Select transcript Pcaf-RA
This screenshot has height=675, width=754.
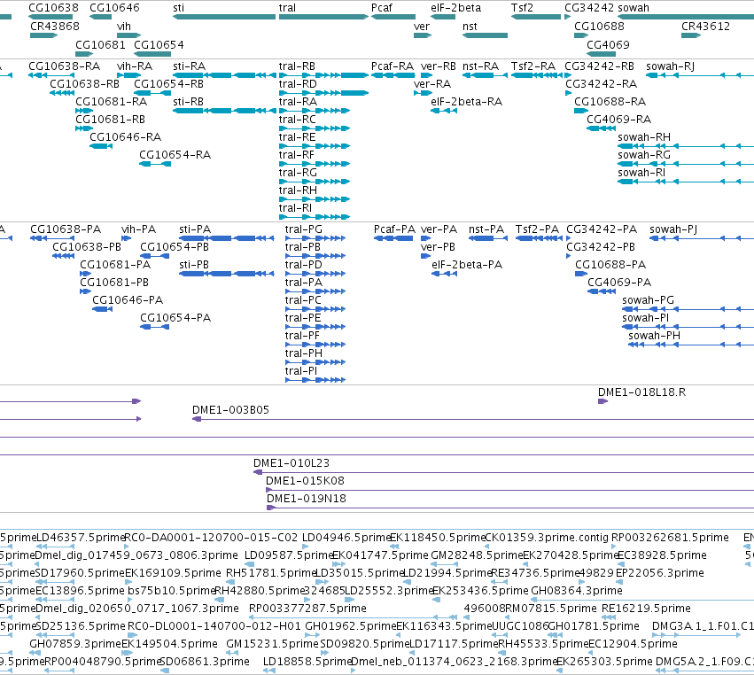393,75
